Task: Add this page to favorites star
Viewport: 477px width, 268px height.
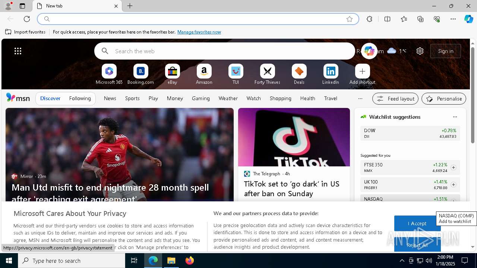Action: 350,19
